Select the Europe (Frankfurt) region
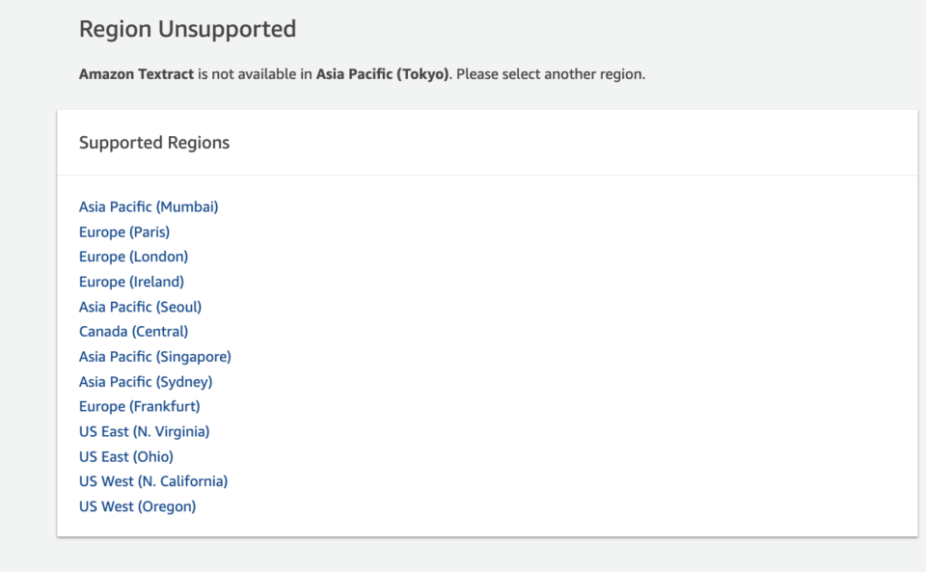926x572 pixels. tap(139, 406)
